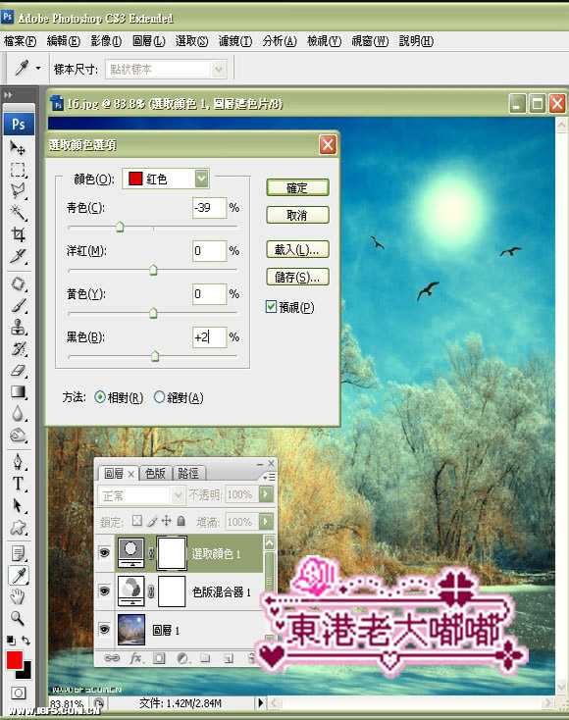Screen dimensions: 569x720
Task: Click the 載入(L)... load button
Action: click(297, 249)
